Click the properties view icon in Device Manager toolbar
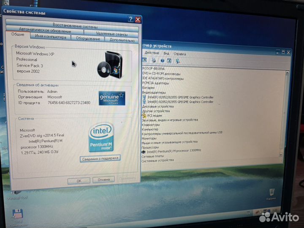This screenshot has width=304, height=228. click(x=144, y=60)
